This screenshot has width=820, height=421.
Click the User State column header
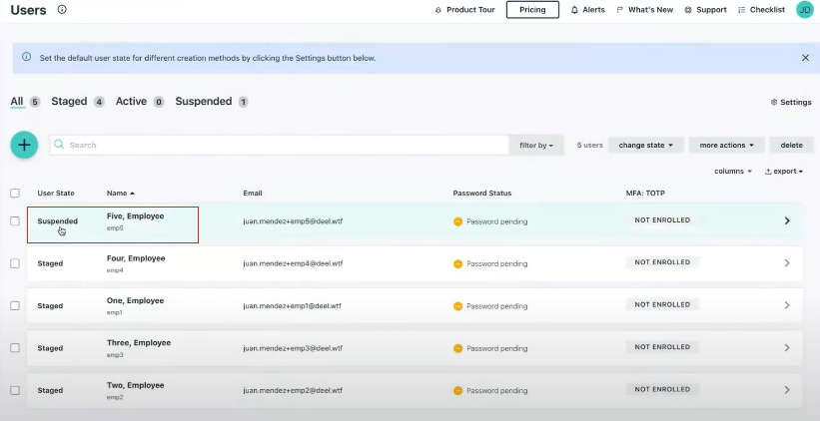pos(56,194)
